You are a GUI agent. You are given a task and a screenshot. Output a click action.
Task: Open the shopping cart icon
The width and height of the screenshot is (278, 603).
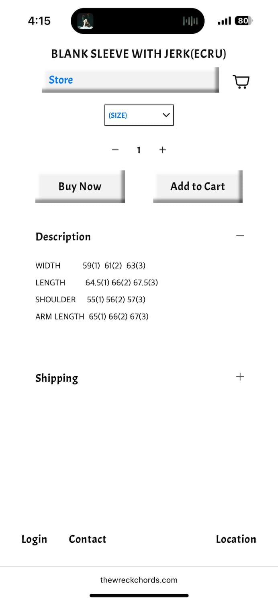[241, 82]
